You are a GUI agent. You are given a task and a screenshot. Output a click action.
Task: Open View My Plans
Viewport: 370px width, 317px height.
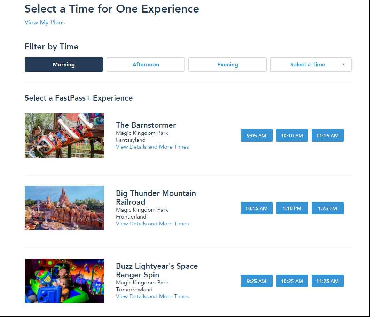pos(45,22)
